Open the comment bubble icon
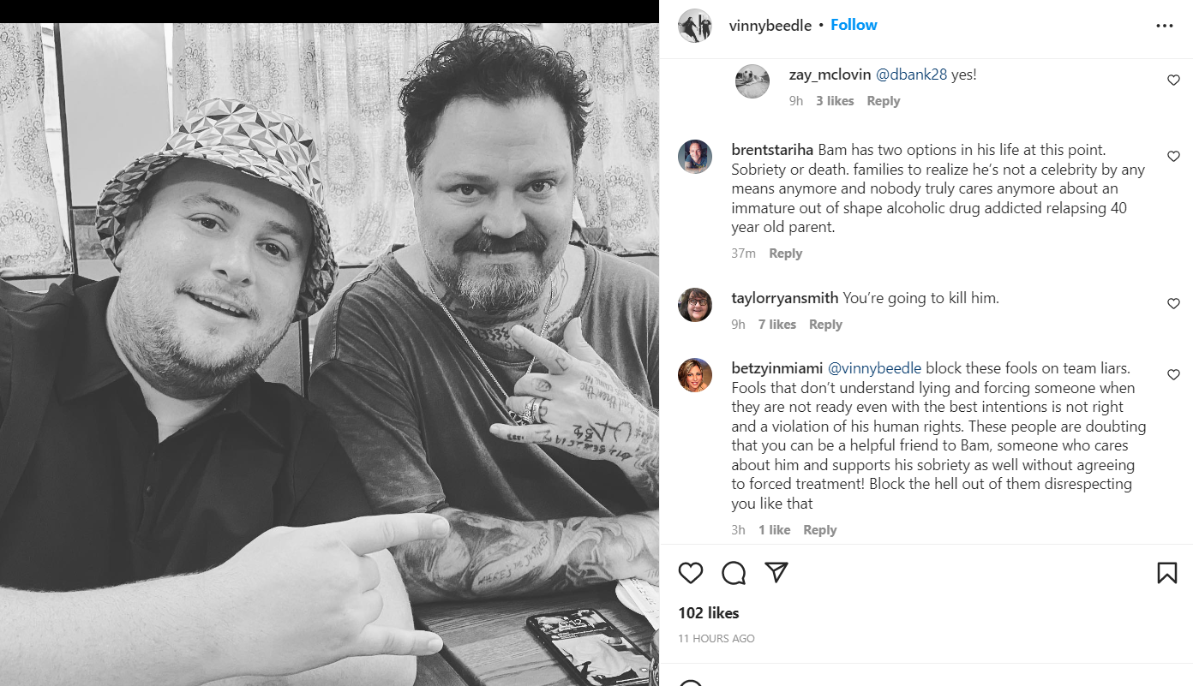The width and height of the screenshot is (1193, 686). pyautogui.click(x=734, y=573)
